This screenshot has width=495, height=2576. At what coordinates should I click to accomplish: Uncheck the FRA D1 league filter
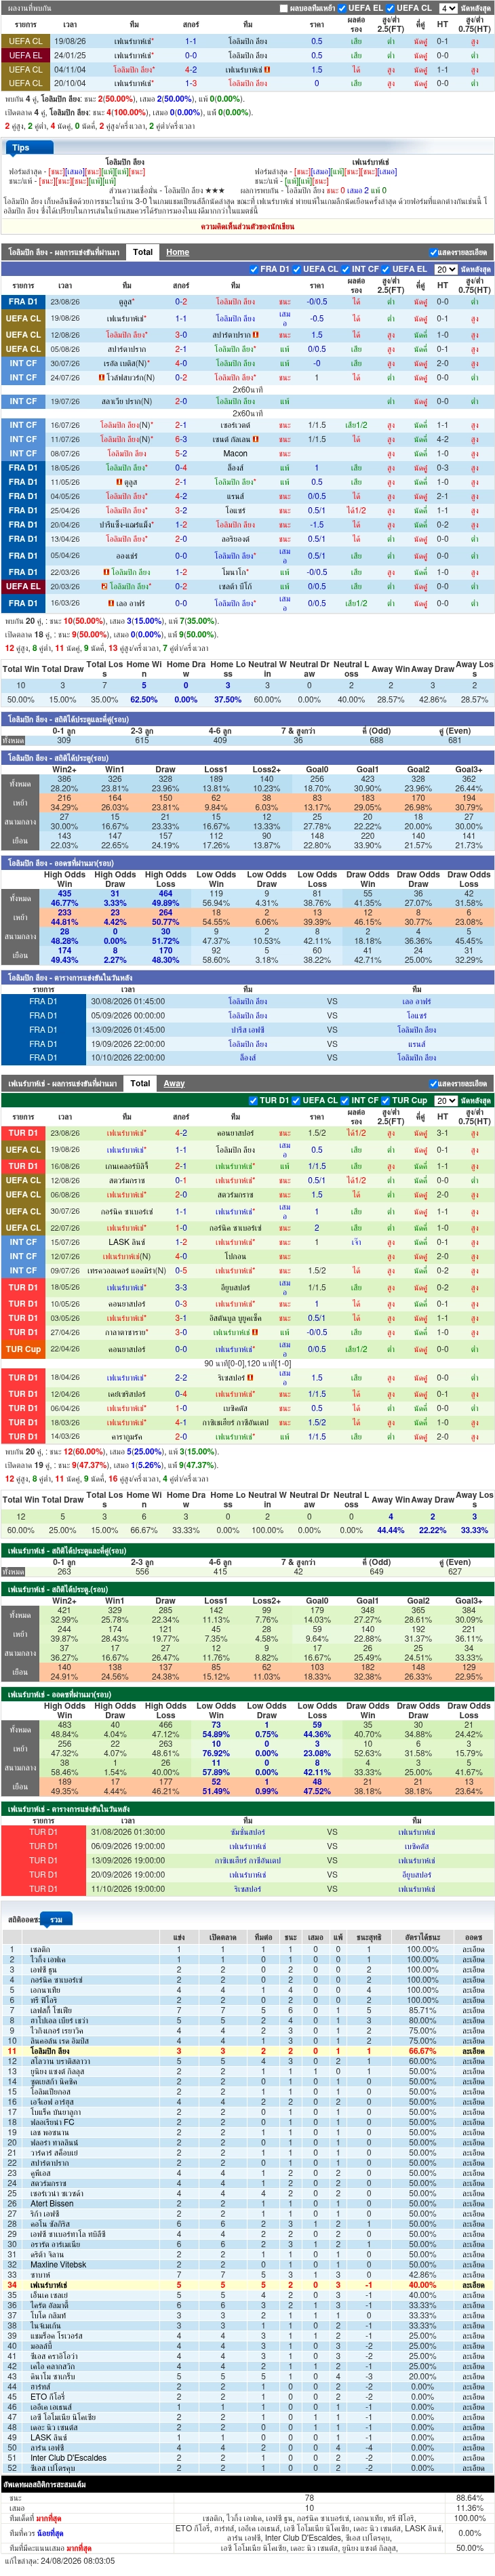coord(254,269)
